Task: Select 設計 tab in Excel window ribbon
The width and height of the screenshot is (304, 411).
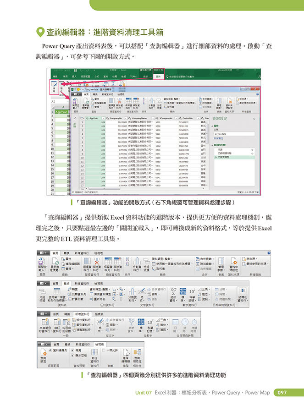Action: [x=145, y=77]
